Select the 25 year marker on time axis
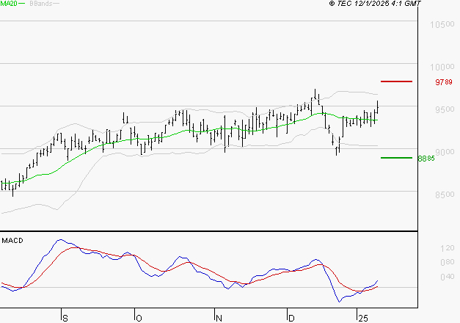 pyautogui.click(x=362, y=318)
